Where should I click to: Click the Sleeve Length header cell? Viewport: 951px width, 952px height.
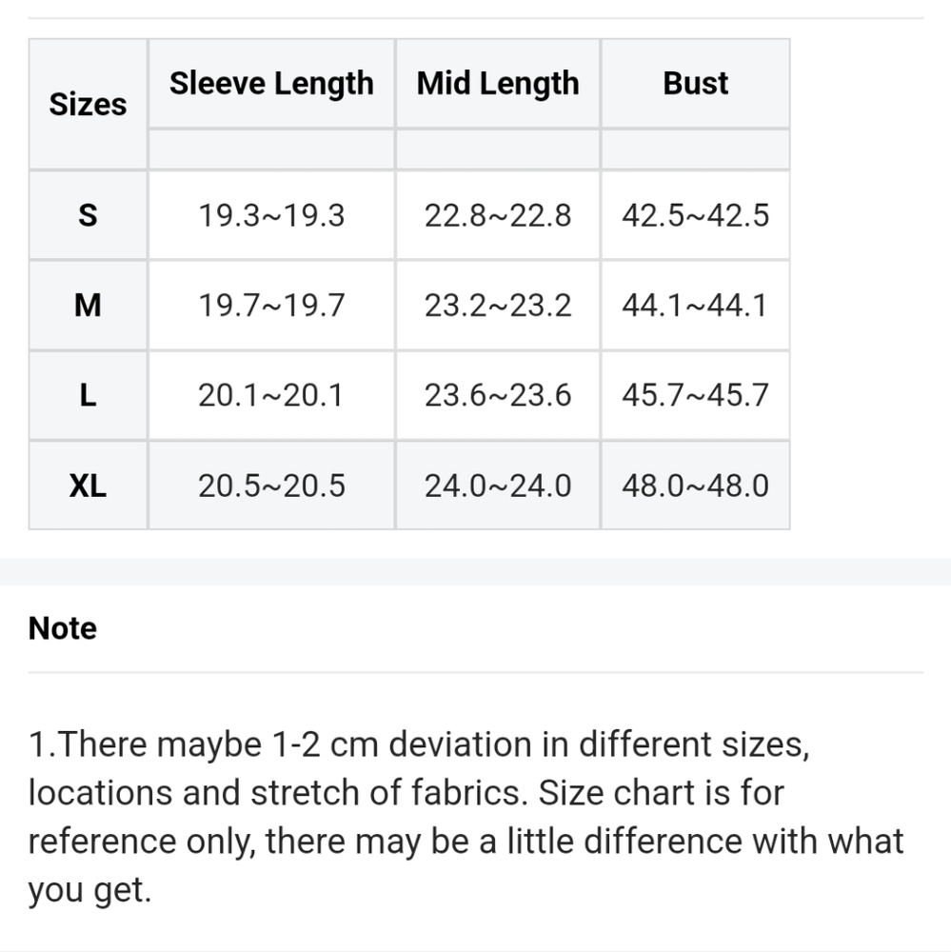point(271,83)
